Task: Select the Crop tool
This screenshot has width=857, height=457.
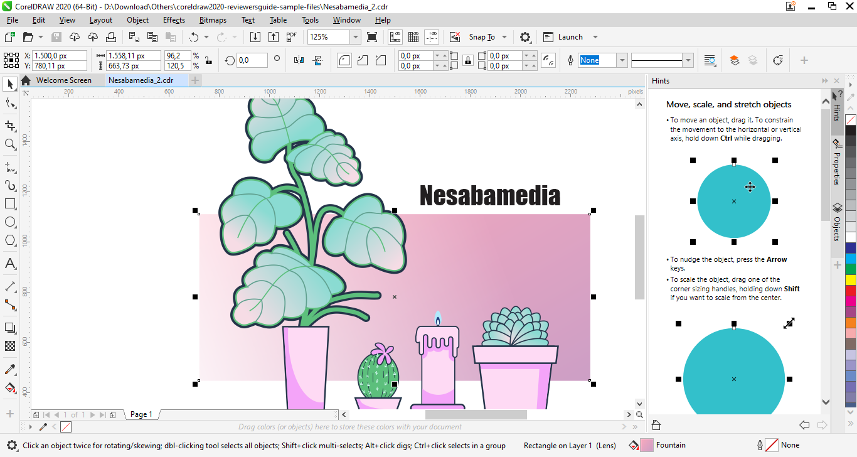Action: pos(10,126)
